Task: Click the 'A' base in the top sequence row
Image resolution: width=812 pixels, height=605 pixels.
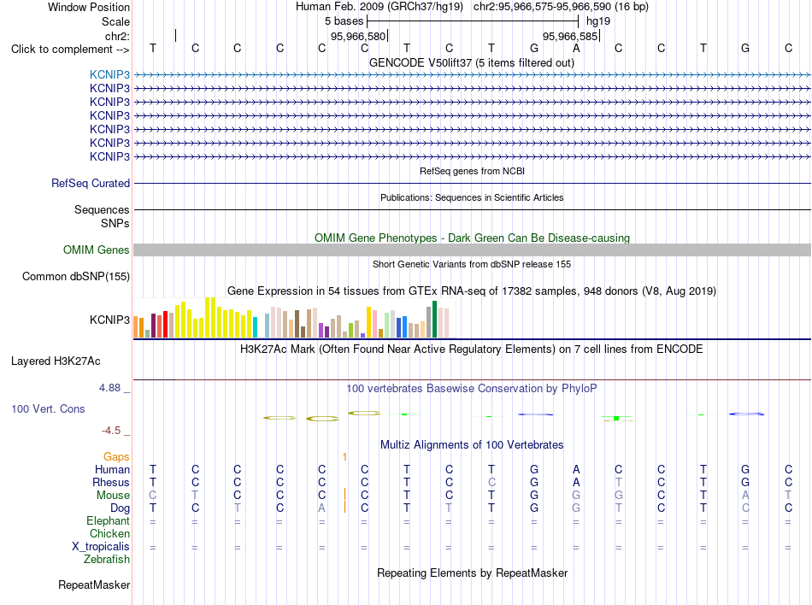Action: pyautogui.click(x=576, y=49)
